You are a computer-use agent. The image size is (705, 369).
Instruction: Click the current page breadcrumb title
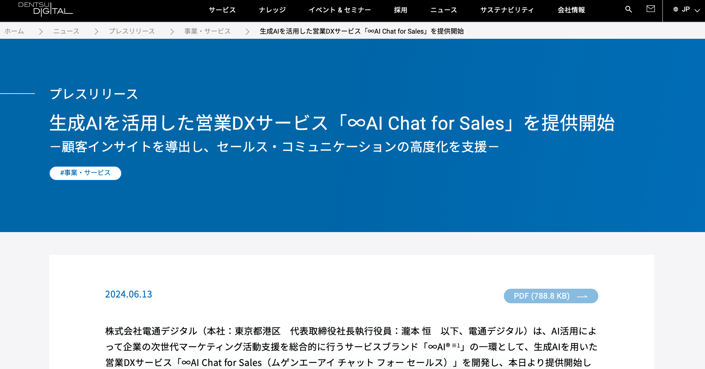(362, 31)
